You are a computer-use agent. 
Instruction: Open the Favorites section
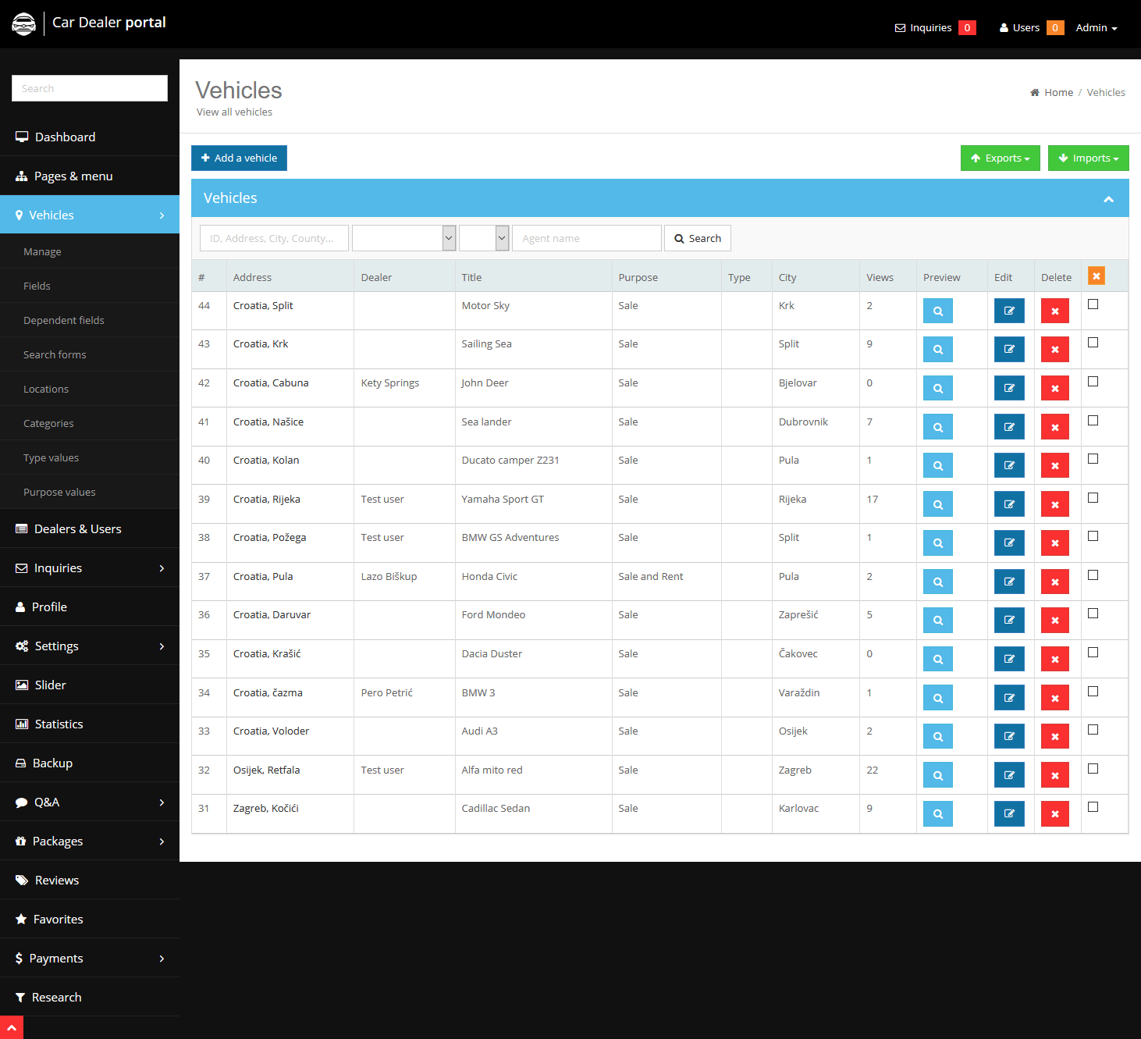coord(57,919)
